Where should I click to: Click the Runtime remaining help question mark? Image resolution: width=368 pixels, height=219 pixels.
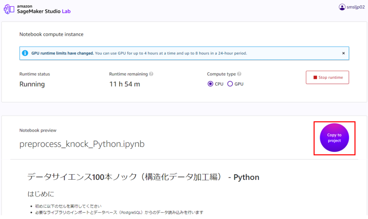(151, 74)
